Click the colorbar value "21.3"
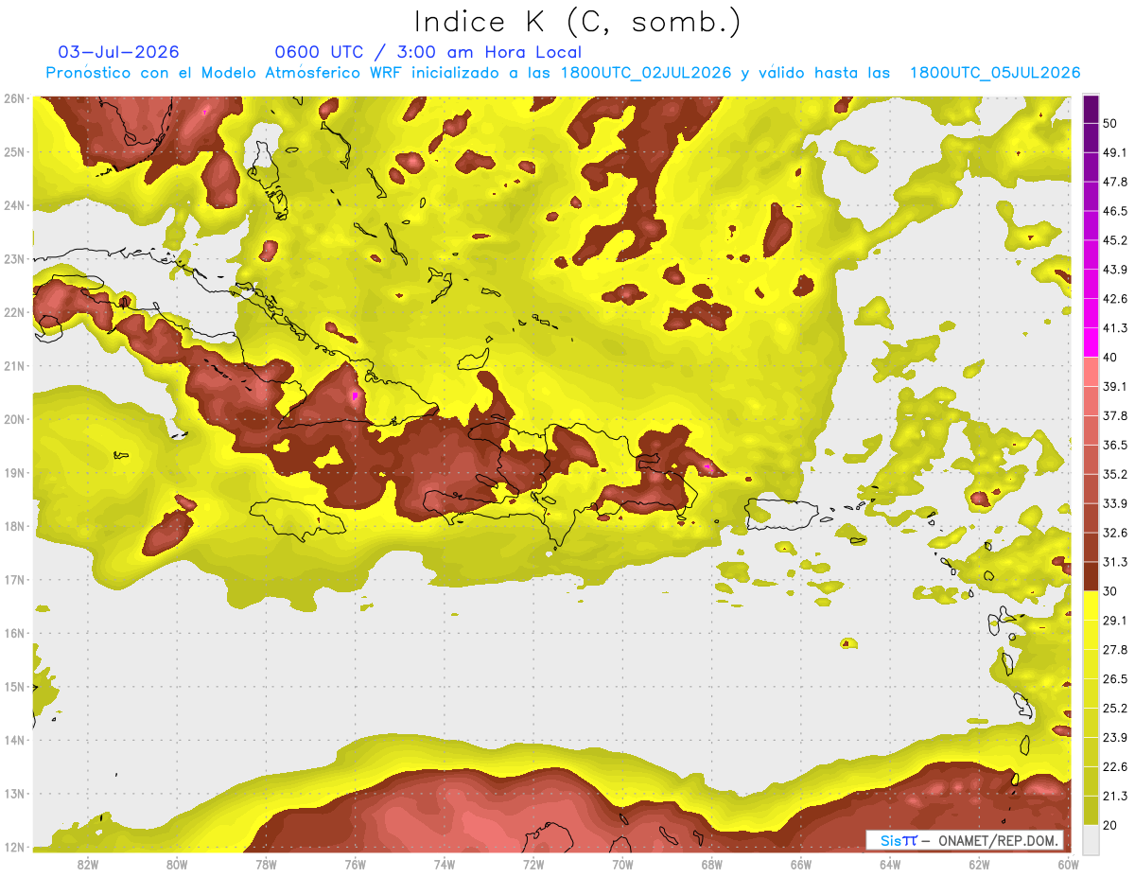1135x877 pixels. (1116, 797)
